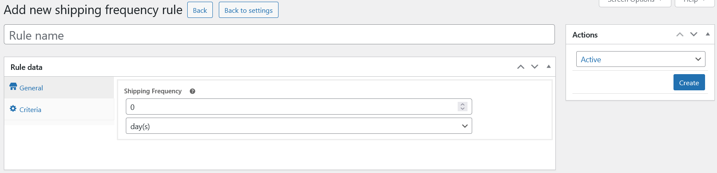Focus the Shipping Frequency number field
717x173 pixels.
290,107
